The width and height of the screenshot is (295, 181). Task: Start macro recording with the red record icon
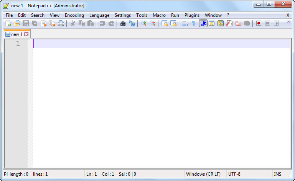(x=259, y=23)
